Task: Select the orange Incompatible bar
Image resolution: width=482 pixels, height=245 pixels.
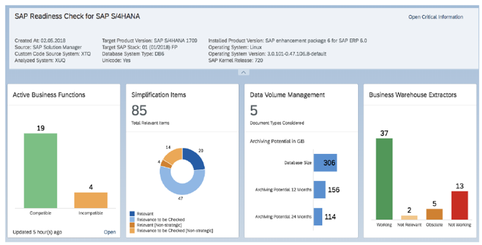Action: [x=91, y=200]
